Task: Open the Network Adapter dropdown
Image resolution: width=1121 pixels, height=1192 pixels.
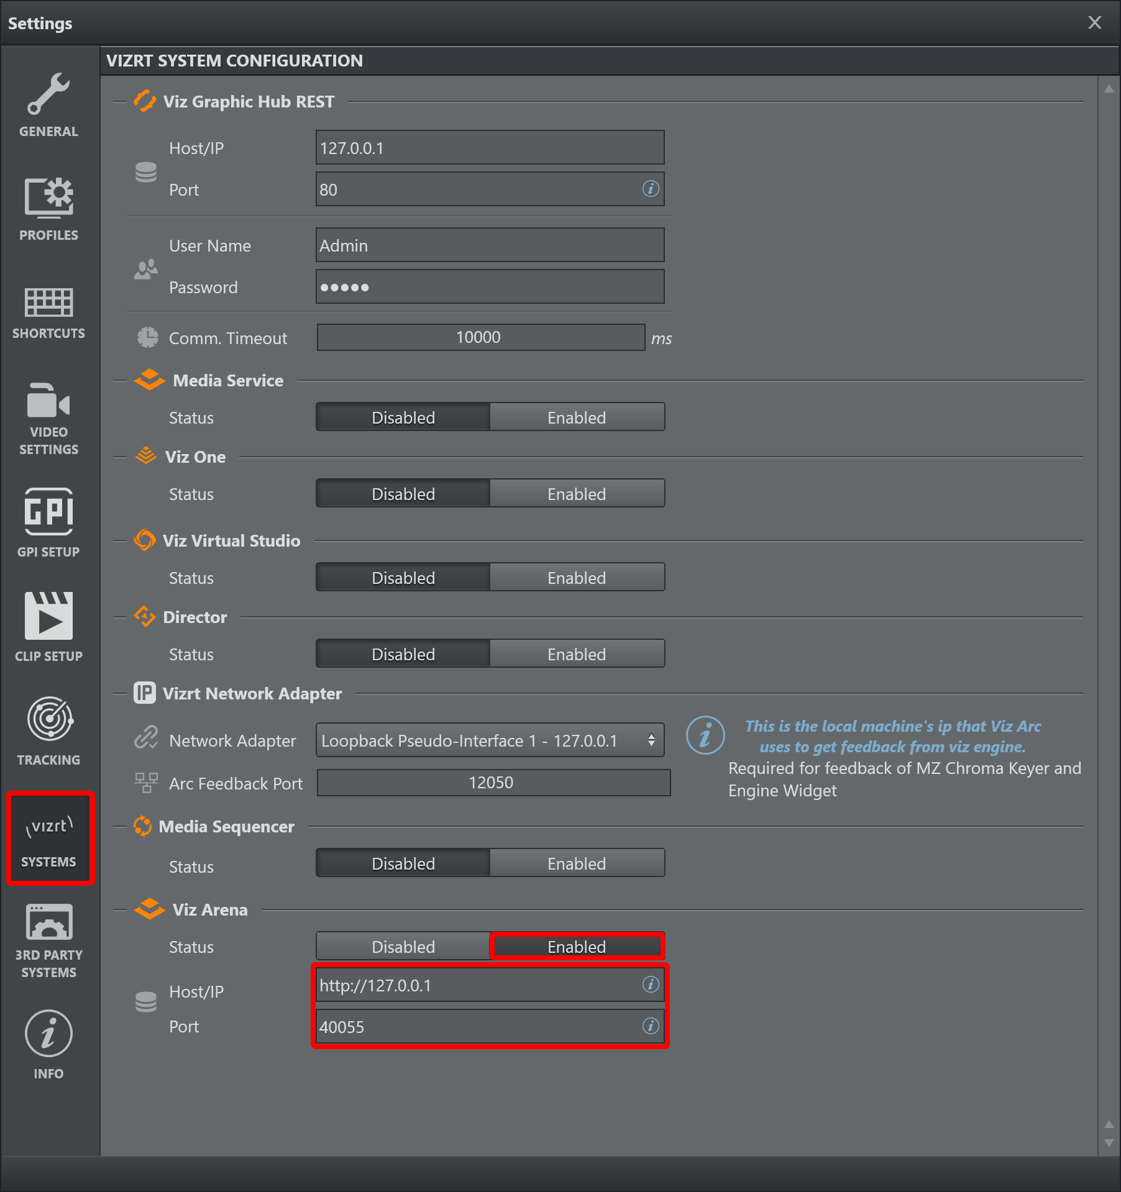Action: click(490, 740)
